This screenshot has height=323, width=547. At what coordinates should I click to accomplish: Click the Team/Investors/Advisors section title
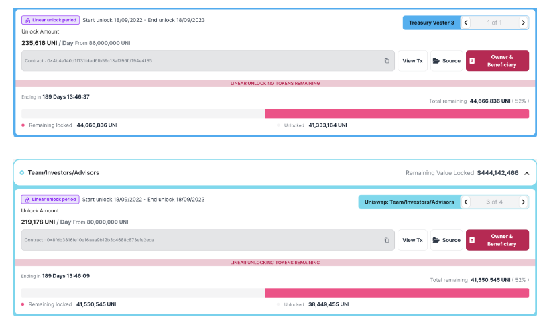pyautogui.click(x=64, y=173)
